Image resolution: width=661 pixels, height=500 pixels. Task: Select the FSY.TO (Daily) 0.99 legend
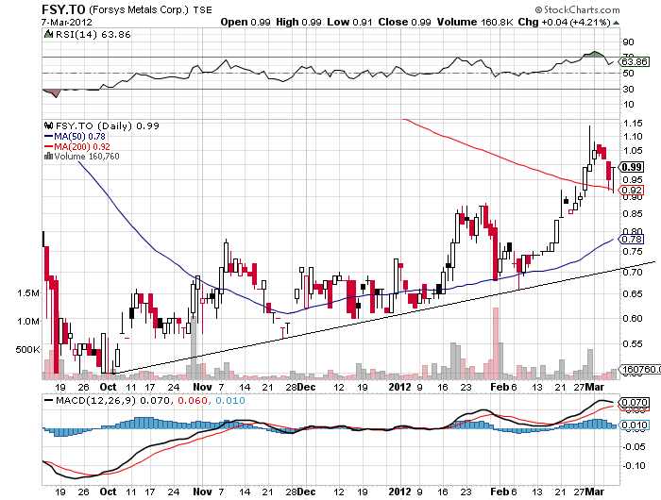point(107,125)
